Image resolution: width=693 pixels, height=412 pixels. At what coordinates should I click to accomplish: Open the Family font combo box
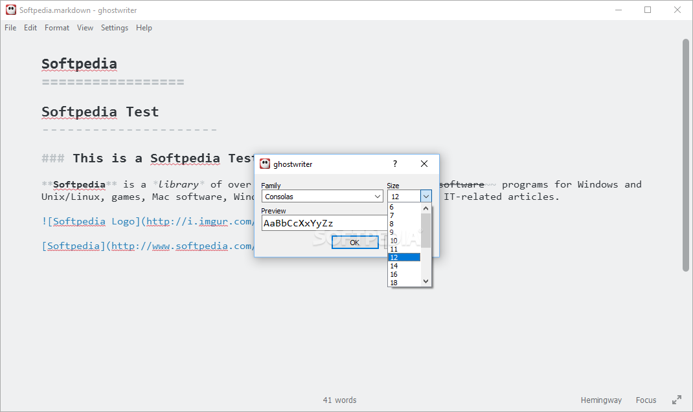(x=322, y=197)
